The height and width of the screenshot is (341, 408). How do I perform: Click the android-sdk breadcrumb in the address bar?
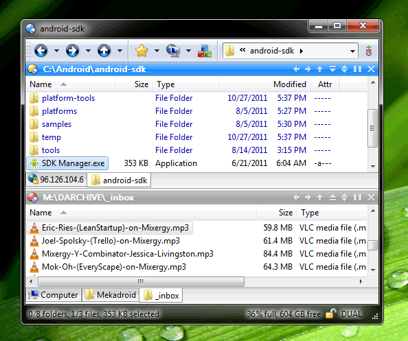click(272, 51)
